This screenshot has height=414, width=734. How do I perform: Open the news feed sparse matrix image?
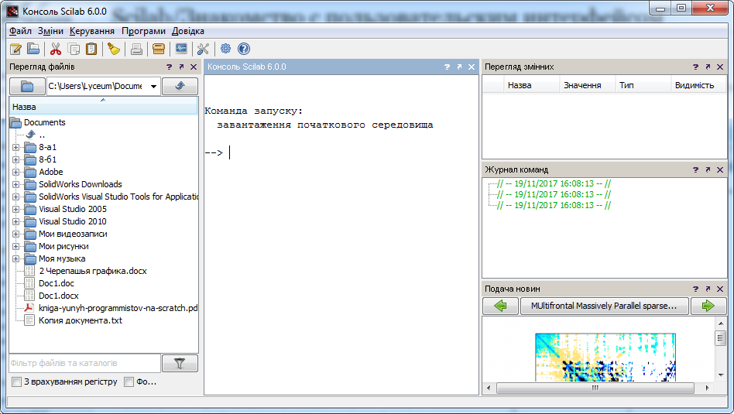click(x=605, y=357)
